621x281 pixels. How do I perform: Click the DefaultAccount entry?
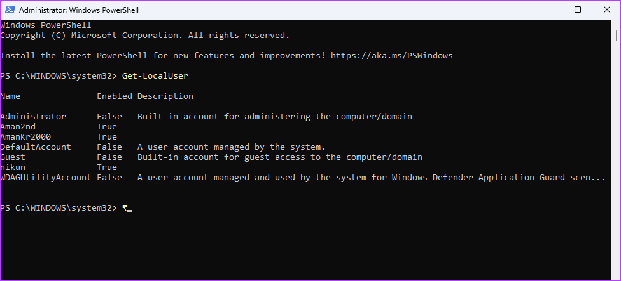(x=36, y=147)
